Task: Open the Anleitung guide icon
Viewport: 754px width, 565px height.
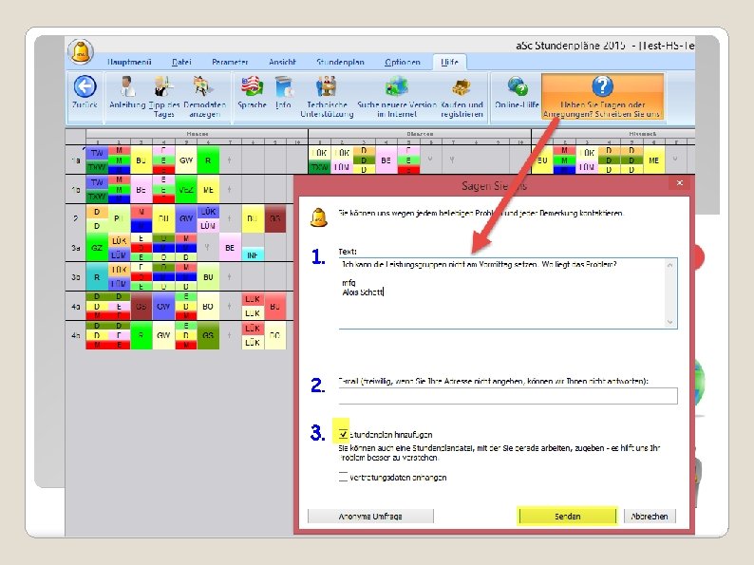Action: tap(127, 87)
